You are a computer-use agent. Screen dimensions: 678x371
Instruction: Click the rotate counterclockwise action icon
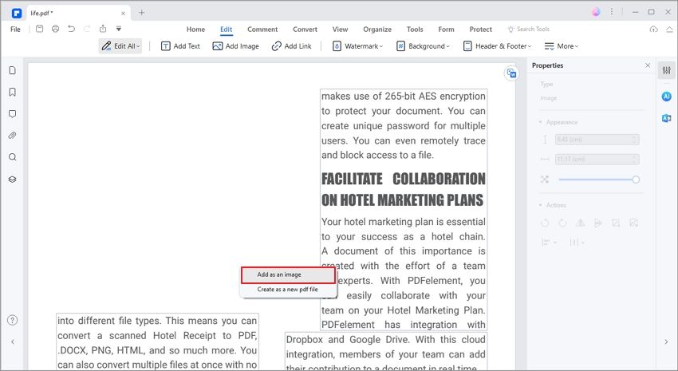[x=545, y=223]
